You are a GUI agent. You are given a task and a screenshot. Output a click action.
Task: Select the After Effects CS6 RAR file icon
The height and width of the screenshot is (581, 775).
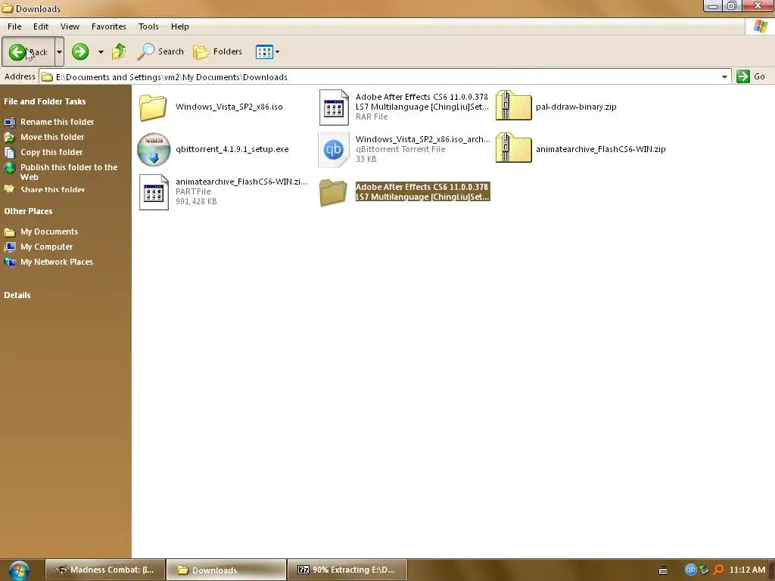click(334, 107)
